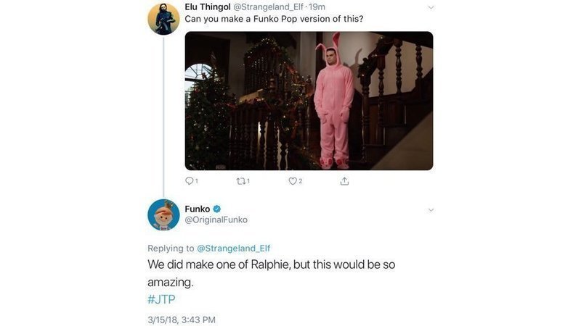The width and height of the screenshot is (581, 326).
Task: Click the reply icon under Elu Thingol's tweet
Action: [190, 181]
